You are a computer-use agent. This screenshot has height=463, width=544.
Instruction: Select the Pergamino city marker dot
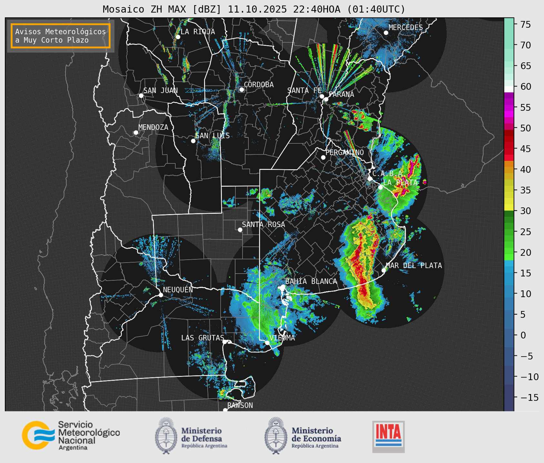point(323,157)
